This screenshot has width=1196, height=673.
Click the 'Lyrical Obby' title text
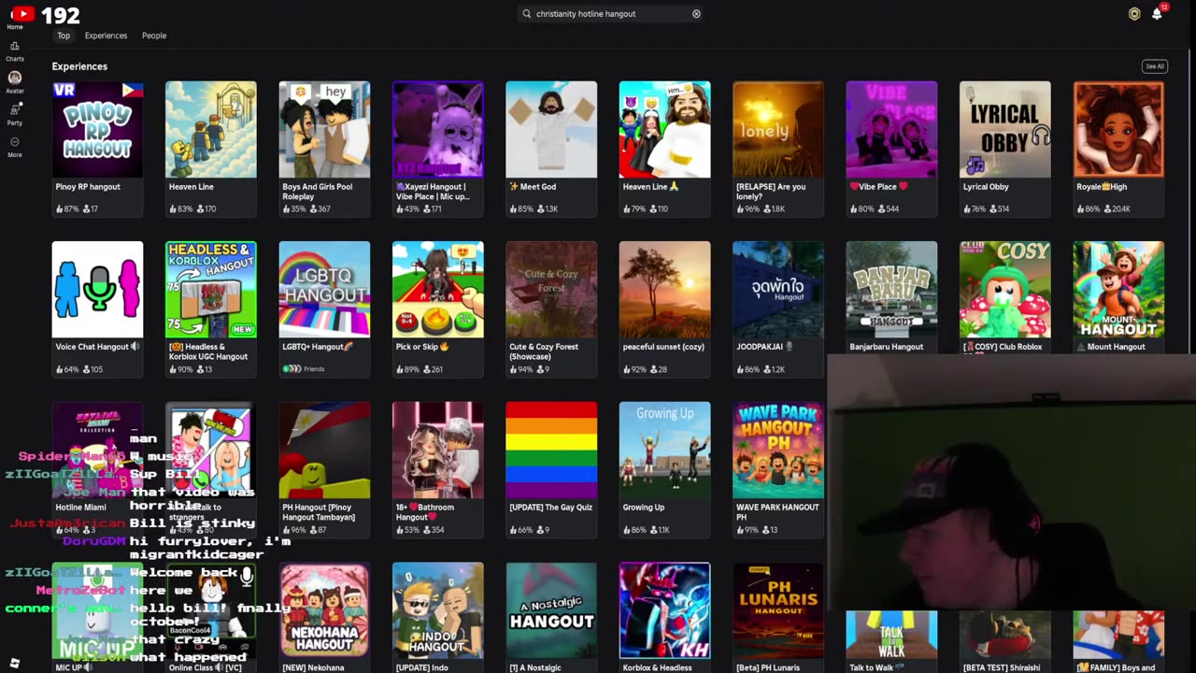click(x=986, y=187)
